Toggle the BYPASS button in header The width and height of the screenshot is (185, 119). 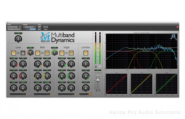45,27
